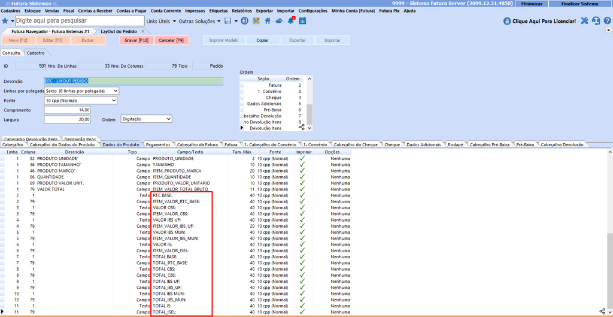Toggle Imprimir checkmark for RTC BASE: row
Screen dimensions: 613x317
[x=302, y=195]
